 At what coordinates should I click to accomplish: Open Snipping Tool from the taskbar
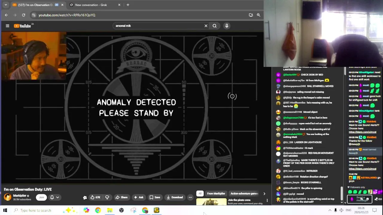133,210
